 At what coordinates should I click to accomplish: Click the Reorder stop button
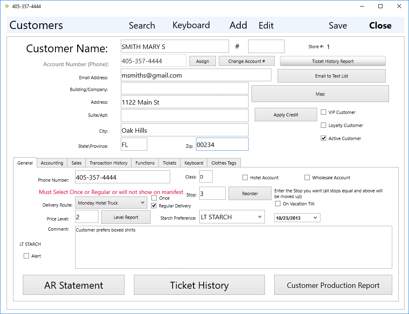point(250,194)
